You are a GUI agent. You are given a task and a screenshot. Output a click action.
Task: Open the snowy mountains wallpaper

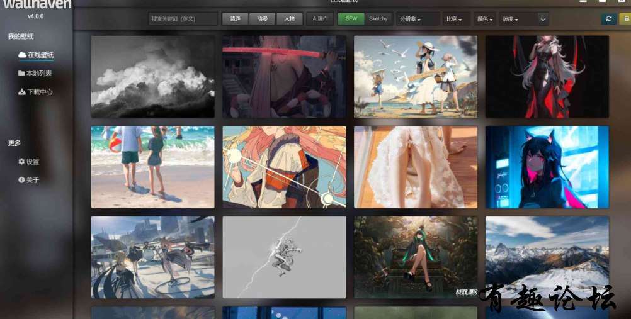[x=547, y=257]
